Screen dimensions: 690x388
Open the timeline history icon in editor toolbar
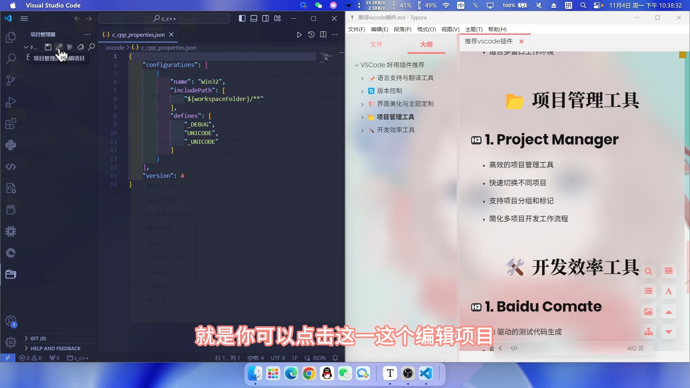311,34
